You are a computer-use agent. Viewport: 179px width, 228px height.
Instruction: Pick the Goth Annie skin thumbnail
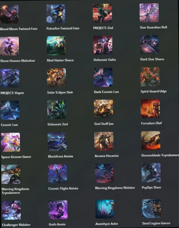(58, 210)
